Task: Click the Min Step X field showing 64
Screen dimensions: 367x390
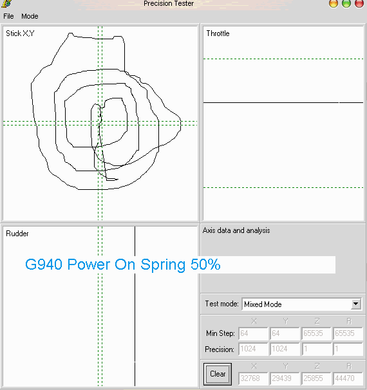Action: point(253,333)
